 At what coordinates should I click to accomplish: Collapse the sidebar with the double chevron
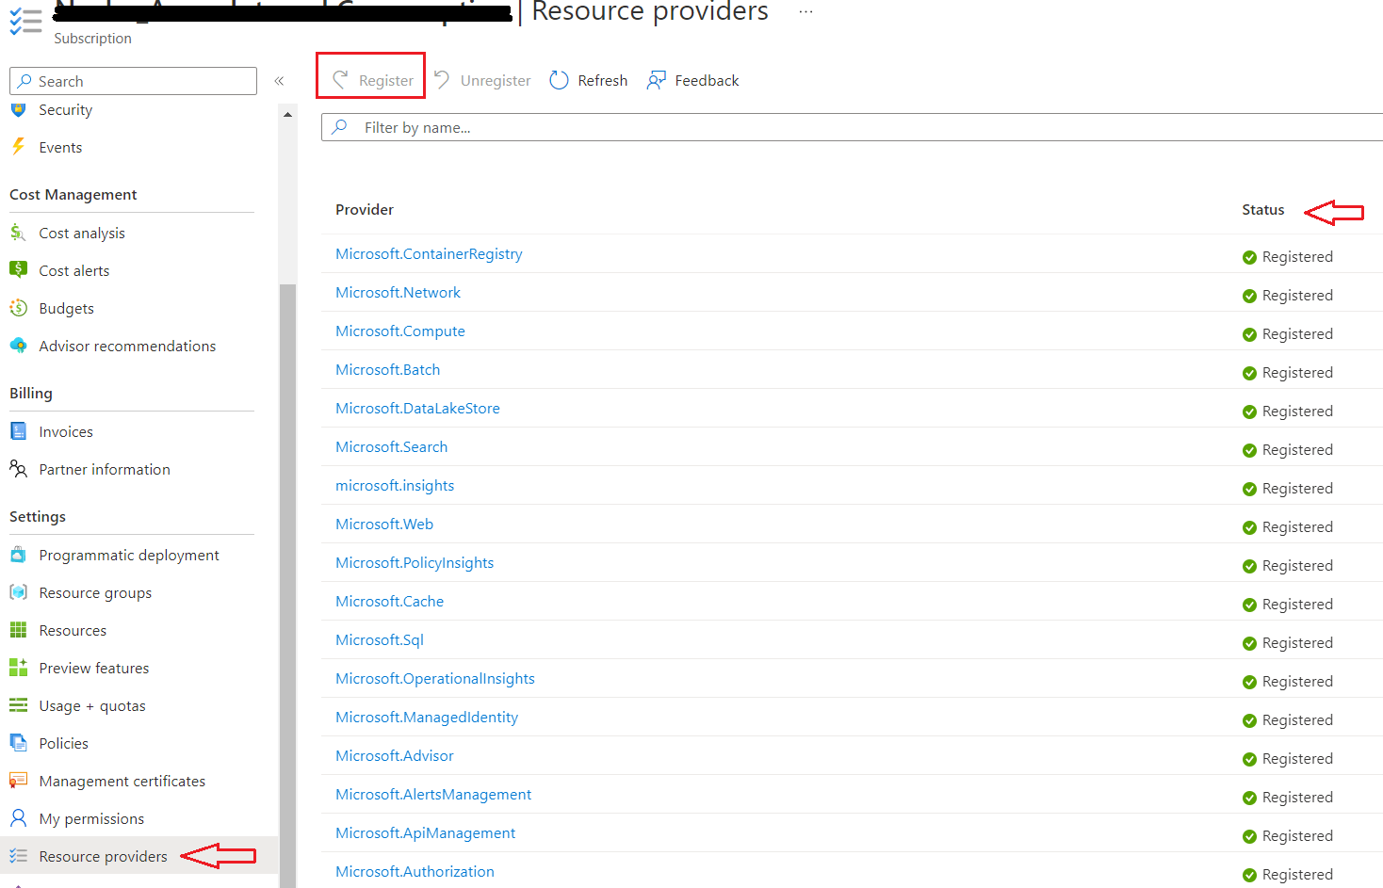click(279, 81)
